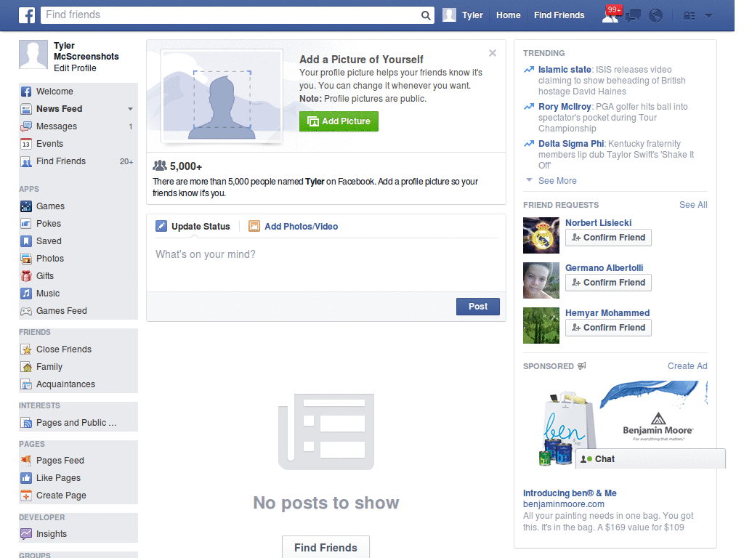
Task: Click Tyler profile picture in top bar
Action: tap(449, 15)
